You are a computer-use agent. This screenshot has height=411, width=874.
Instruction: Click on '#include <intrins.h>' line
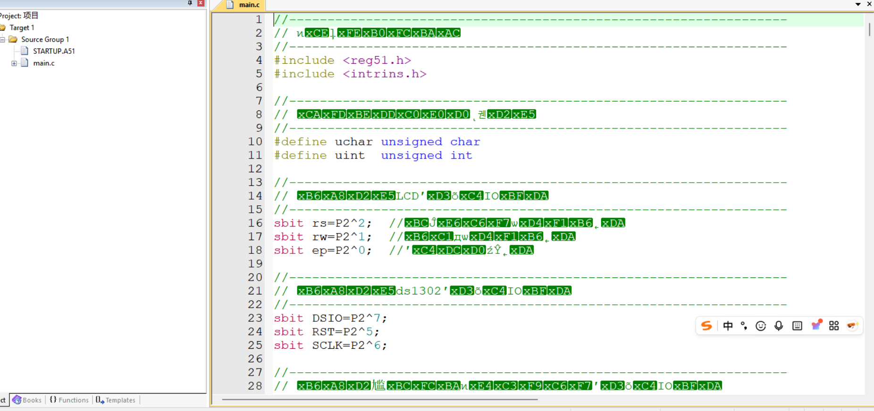[x=350, y=74]
